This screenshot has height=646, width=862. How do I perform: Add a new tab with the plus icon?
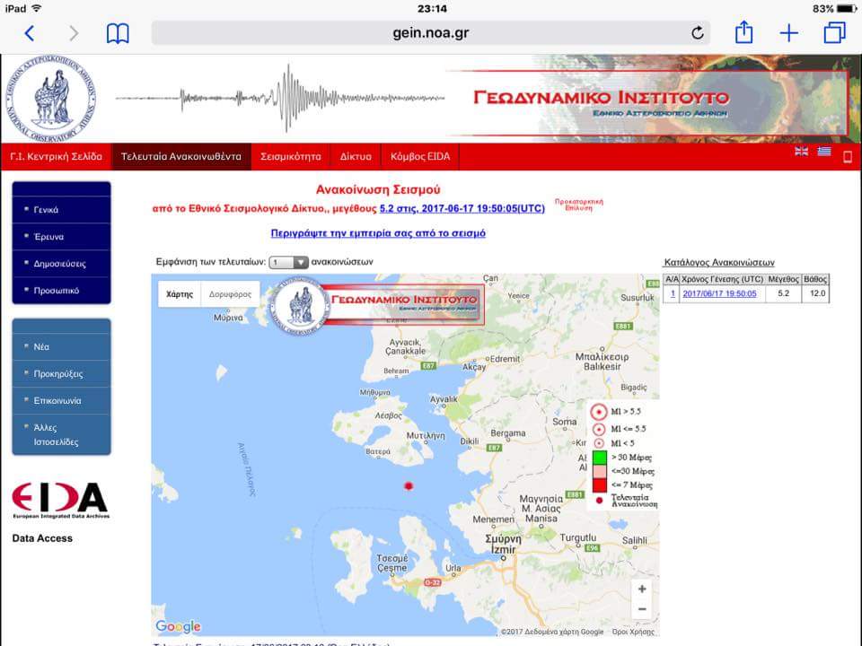789,33
